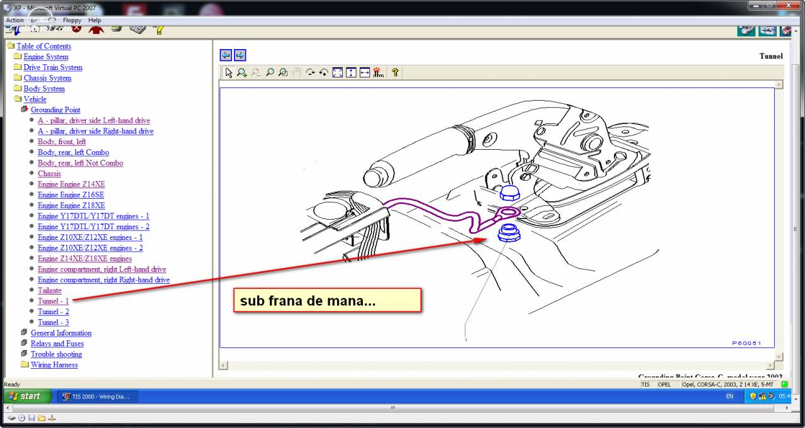The height and width of the screenshot is (428, 805).
Task: Select Engine Z10XE/Z12XE engines - 2
Action: [x=90, y=248]
